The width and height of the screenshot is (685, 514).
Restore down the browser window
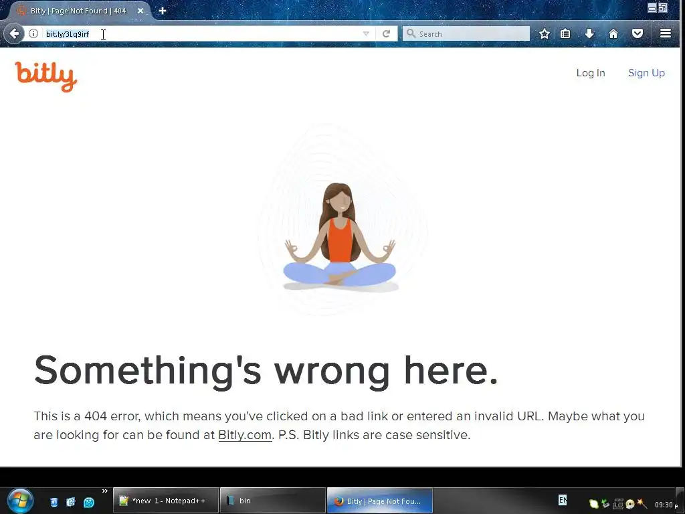coord(663,7)
